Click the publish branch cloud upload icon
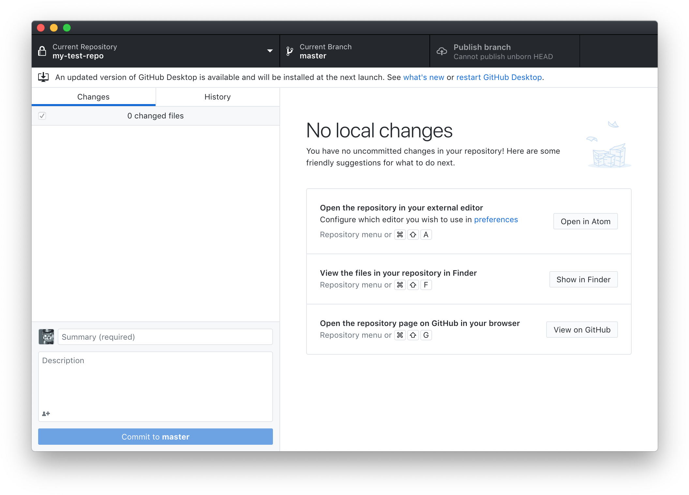 (442, 51)
